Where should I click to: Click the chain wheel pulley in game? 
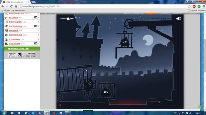129,24
